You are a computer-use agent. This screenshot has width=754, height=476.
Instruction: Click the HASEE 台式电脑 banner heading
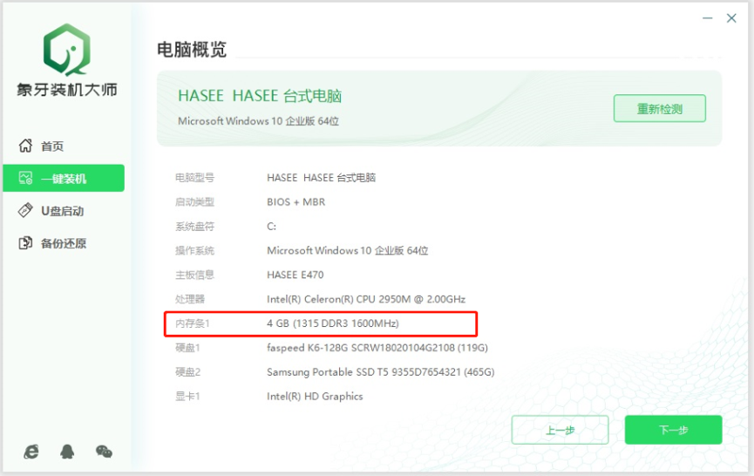point(266,96)
